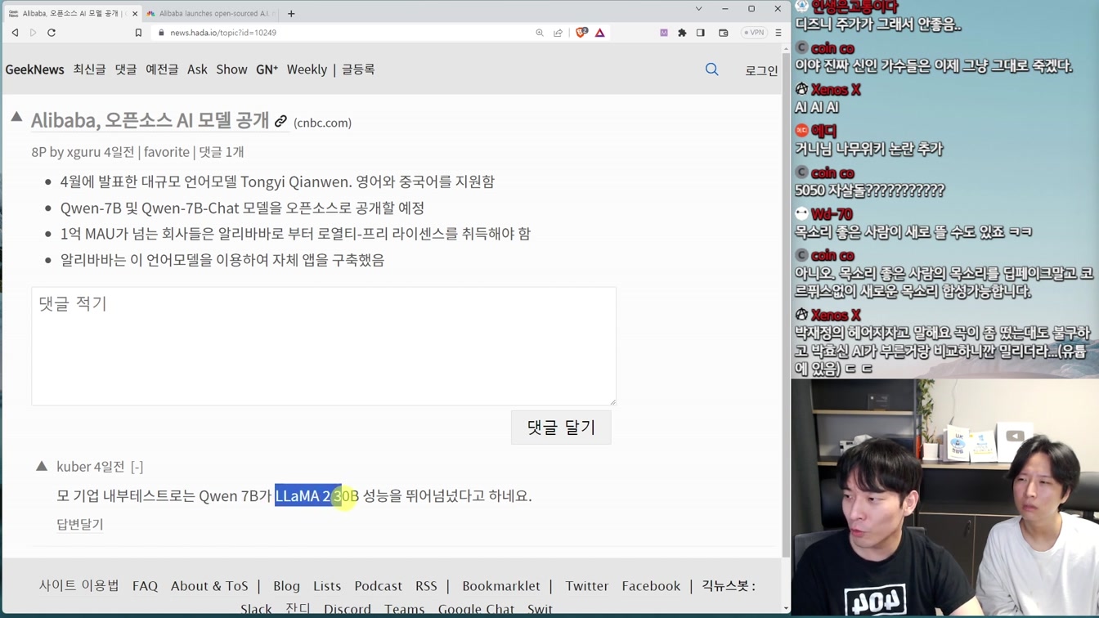This screenshot has height=618, width=1099.
Task: Open the 댓글 menu item
Action: pos(126,69)
